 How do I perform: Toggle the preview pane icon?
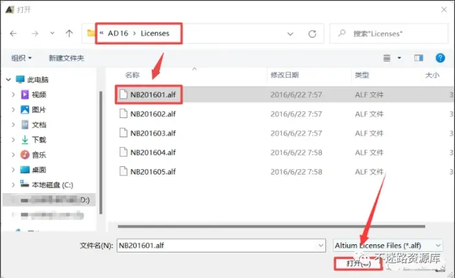[418, 58]
